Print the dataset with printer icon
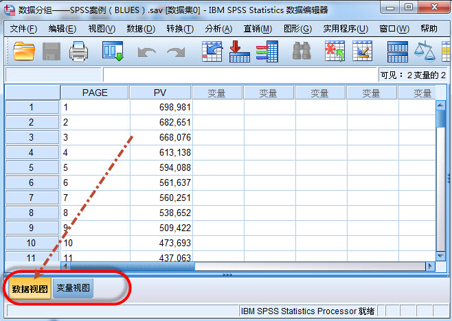 pos(78,51)
